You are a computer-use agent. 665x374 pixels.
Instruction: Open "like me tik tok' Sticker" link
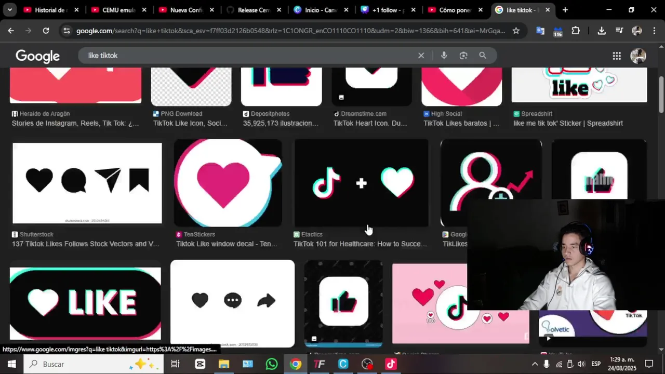pyautogui.click(x=568, y=123)
